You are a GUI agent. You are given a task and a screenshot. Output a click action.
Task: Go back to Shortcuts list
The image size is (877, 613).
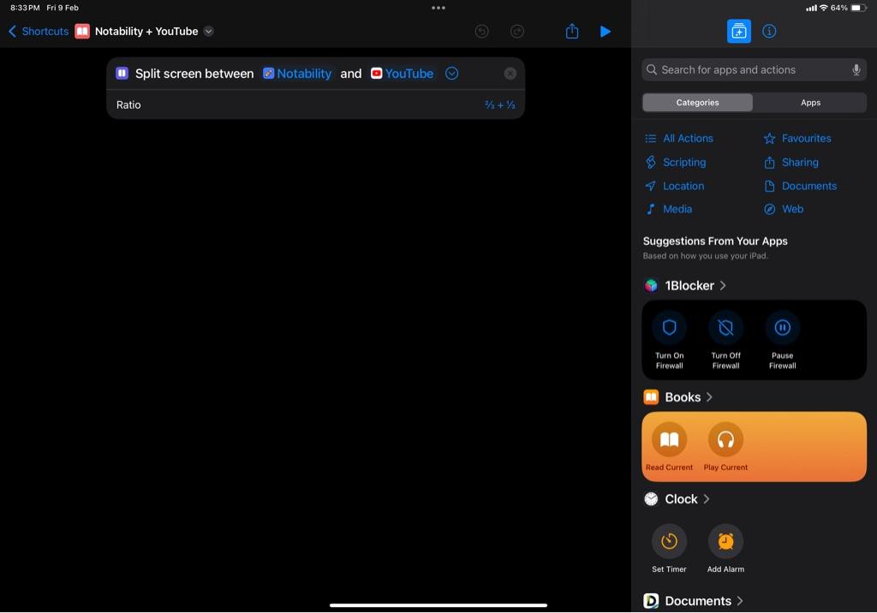tap(38, 32)
